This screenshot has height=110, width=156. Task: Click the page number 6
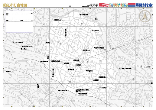point(70,6)
